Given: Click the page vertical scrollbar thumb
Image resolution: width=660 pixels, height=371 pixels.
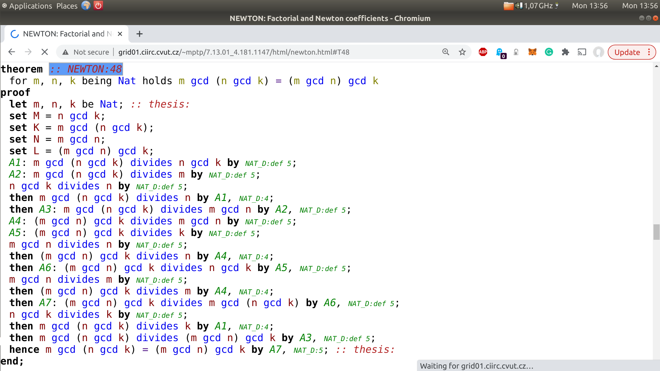Looking at the screenshot, I should 656,232.
